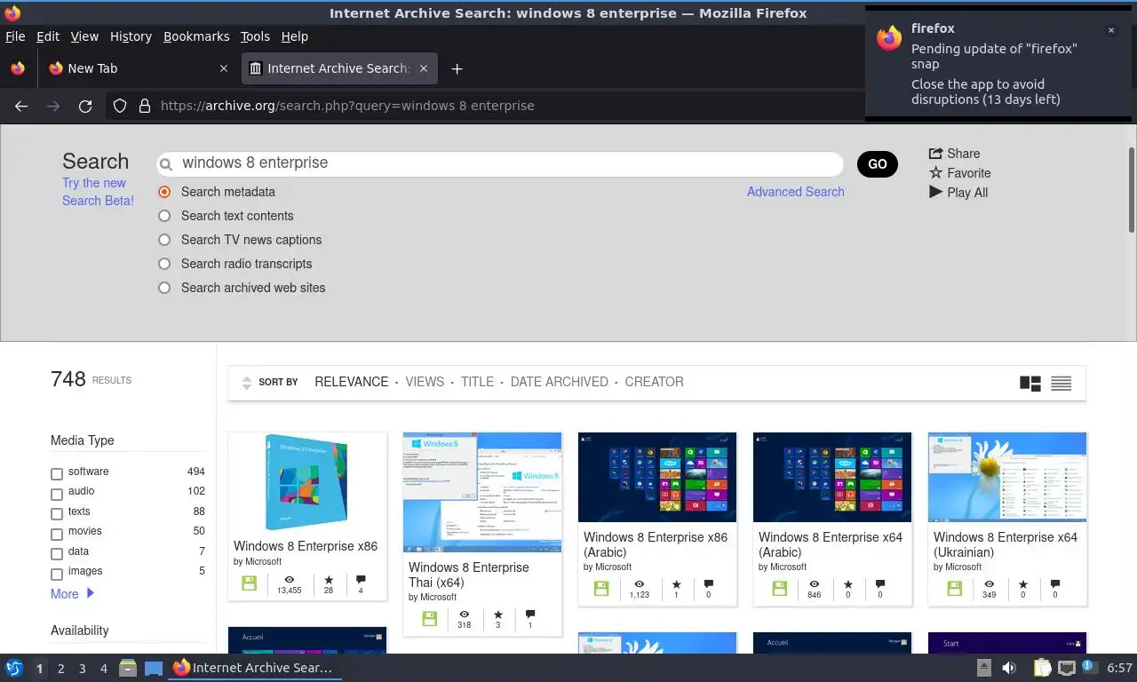Screen dimensions: 1137x682
Task: Open a new tab with the plus icon
Action: 457,68
